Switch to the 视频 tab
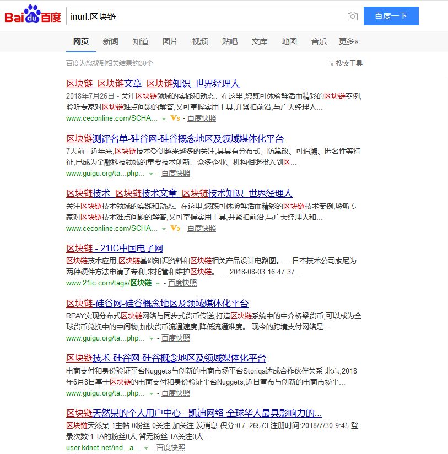This screenshot has width=448, height=454. click(199, 41)
